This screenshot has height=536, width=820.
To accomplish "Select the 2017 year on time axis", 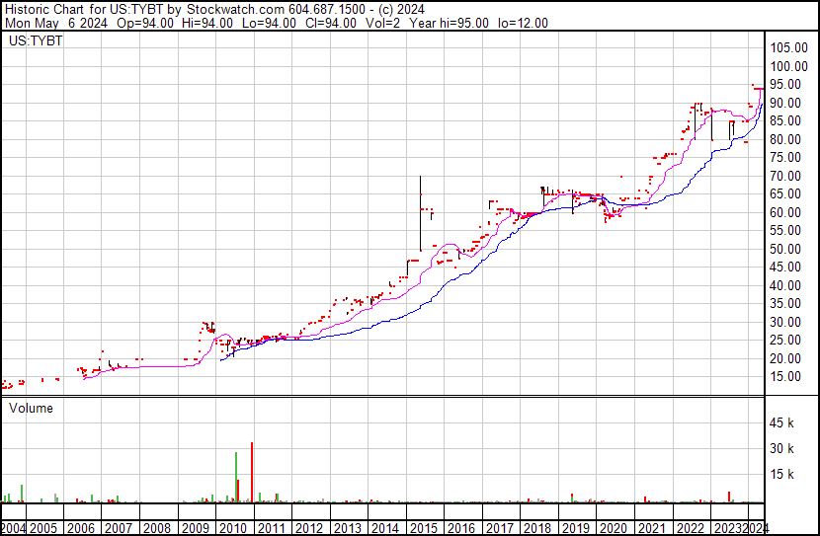I will [500, 528].
